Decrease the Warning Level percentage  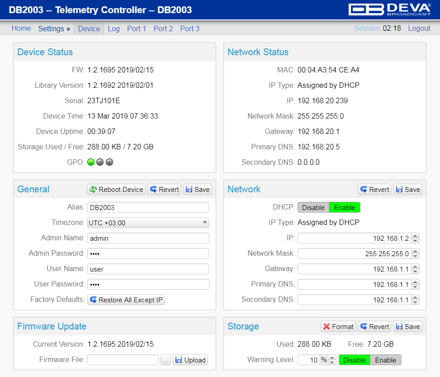point(332,363)
